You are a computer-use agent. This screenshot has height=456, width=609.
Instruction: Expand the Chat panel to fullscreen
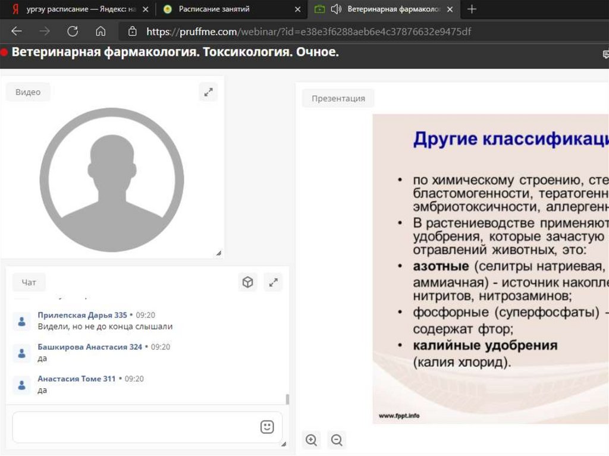coord(274,282)
